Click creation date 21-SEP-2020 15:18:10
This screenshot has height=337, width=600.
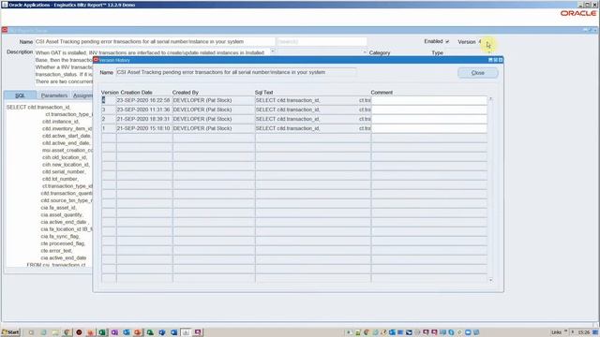coord(144,128)
